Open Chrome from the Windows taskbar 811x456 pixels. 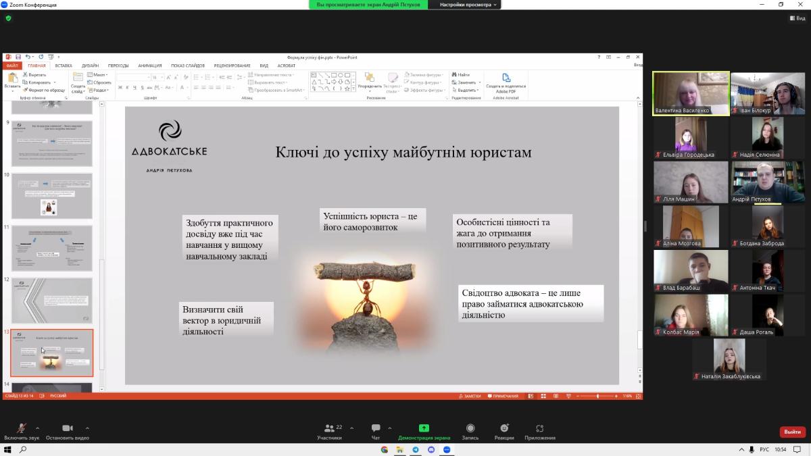tap(384, 449)
